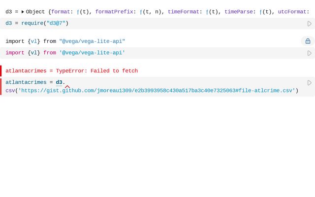
Task: Run the atlantacrimes csv cell
Action: pyautogui.click(x=309, y=83)
